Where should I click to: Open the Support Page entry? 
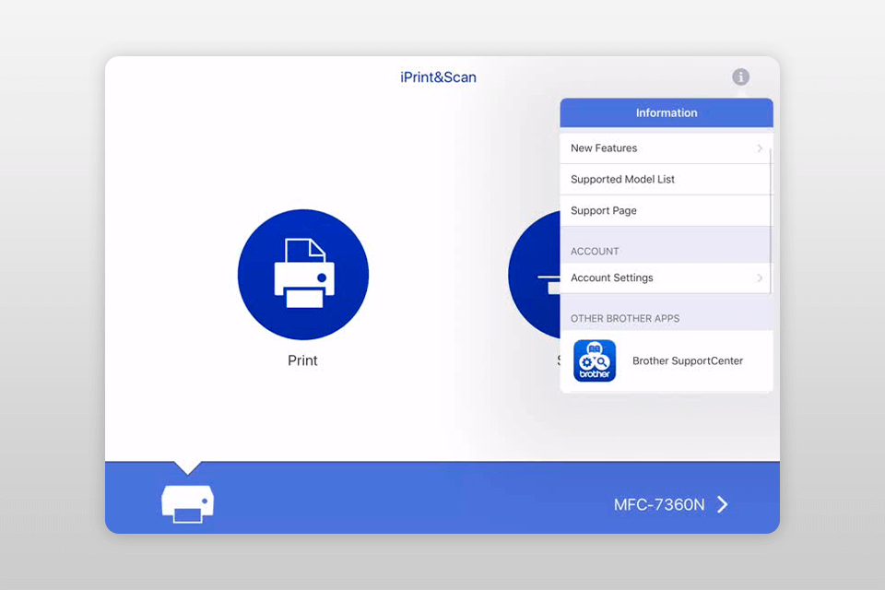click(665, 210)
